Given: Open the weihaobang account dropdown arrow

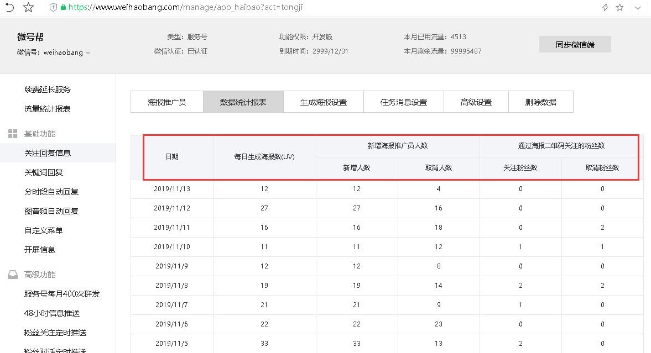Looking at the screenshot, I should coord(87,53).
